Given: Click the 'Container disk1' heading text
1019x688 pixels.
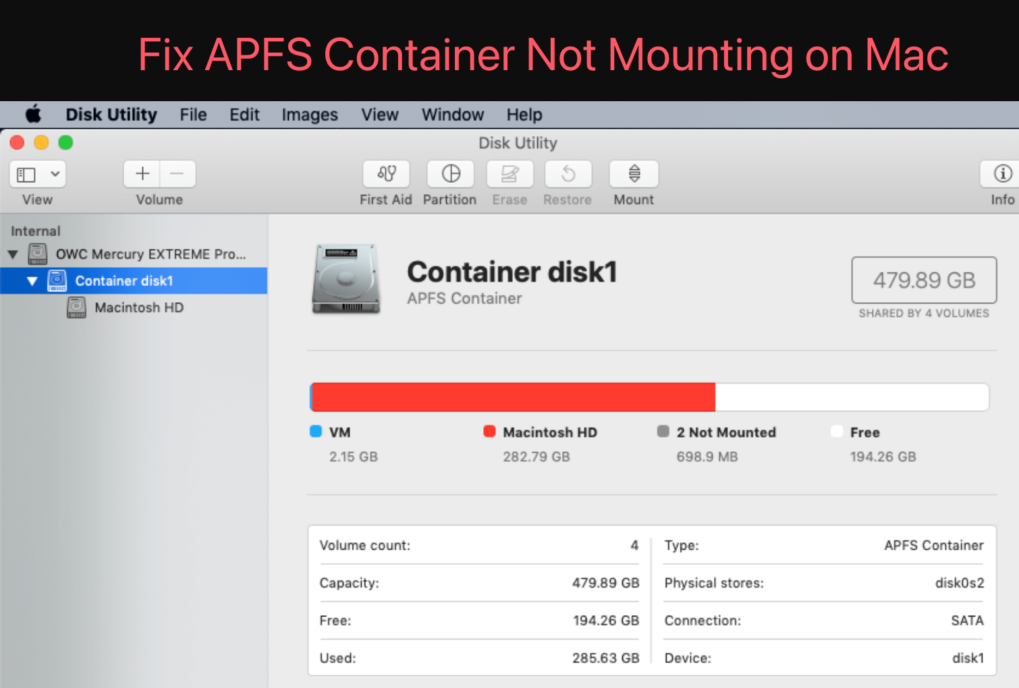Looking at the screenshot, I should [512, 272].
